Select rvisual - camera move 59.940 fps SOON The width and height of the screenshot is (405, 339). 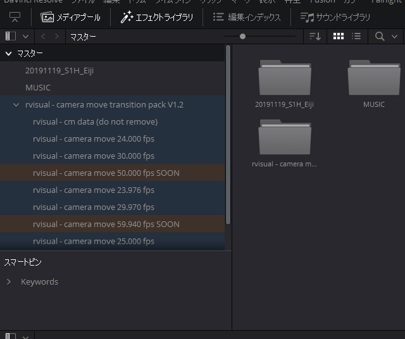[113, 224]
